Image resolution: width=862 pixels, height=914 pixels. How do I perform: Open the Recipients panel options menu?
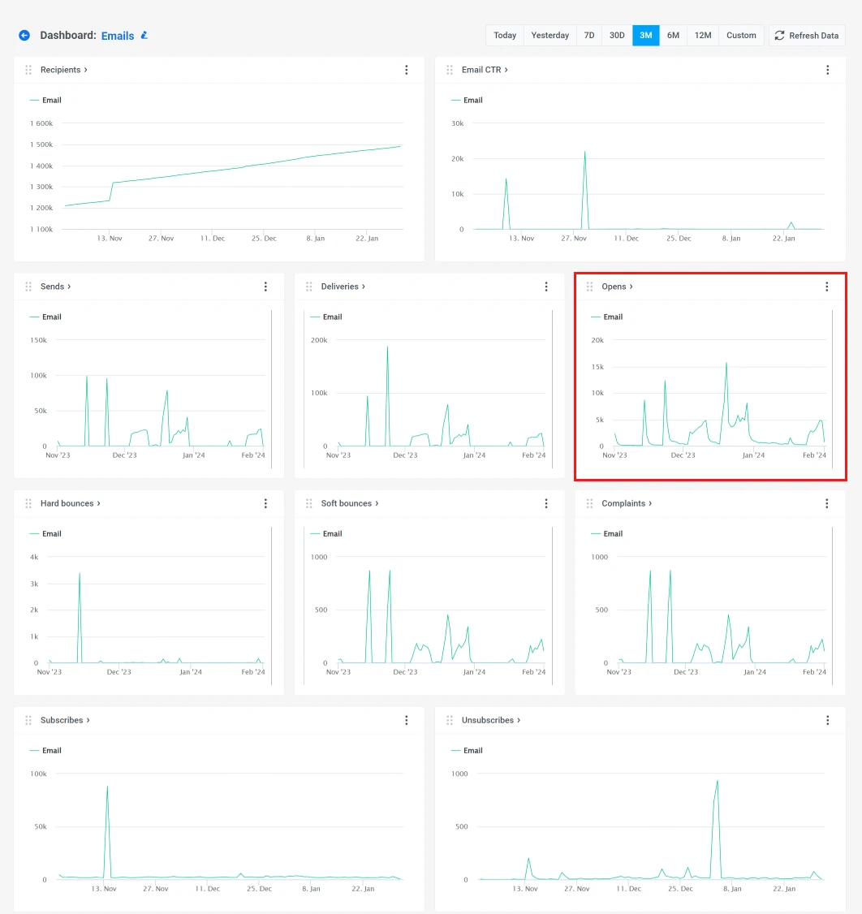click(x=406, y=70)
